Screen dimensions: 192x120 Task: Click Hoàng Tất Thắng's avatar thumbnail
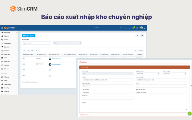point(50,59)
